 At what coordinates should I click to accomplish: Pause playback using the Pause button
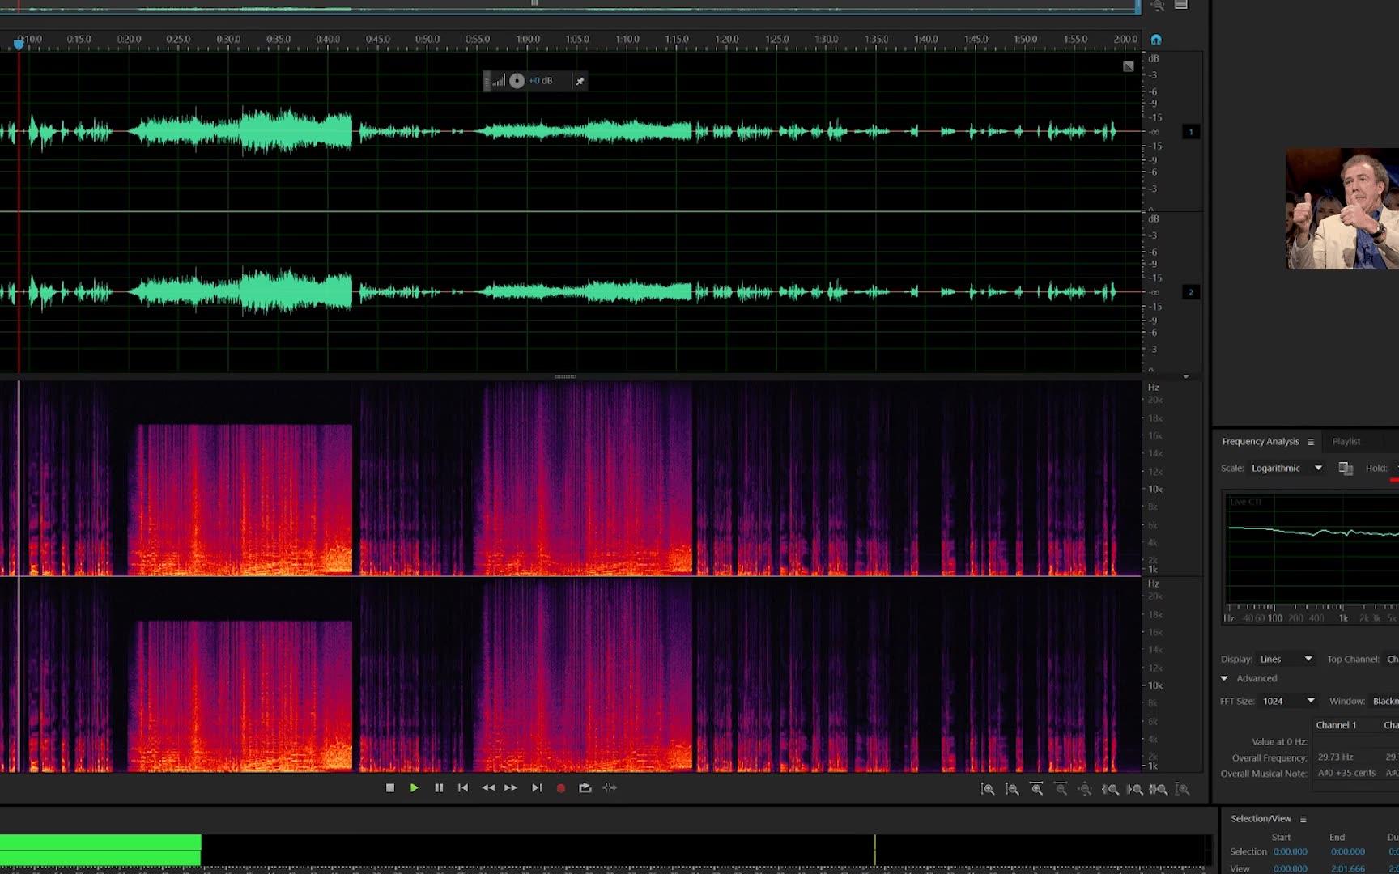[439, 787]
